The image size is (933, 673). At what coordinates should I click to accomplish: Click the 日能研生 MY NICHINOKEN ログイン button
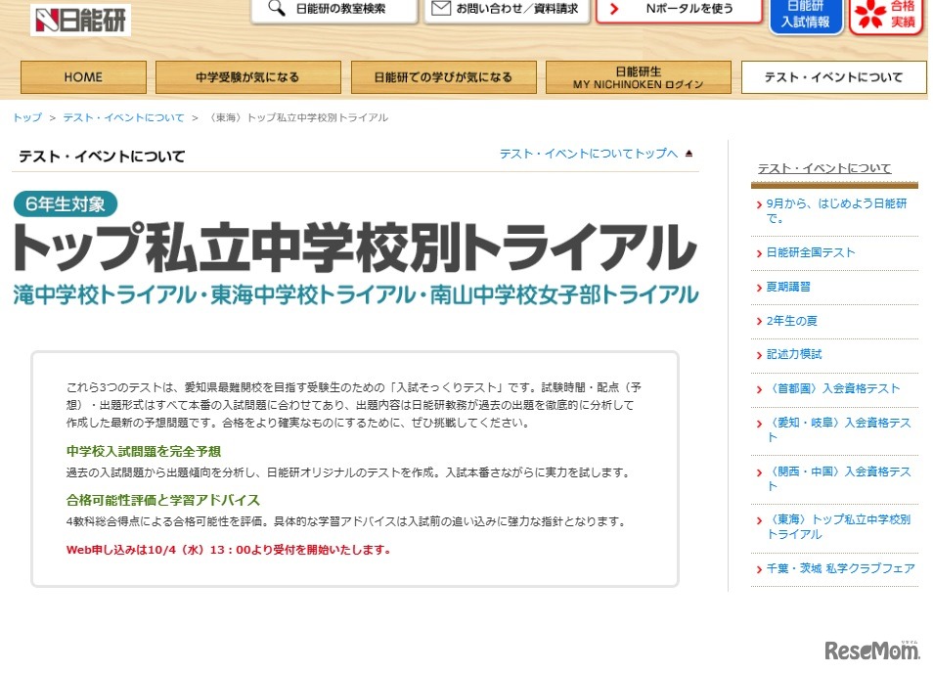638,76
